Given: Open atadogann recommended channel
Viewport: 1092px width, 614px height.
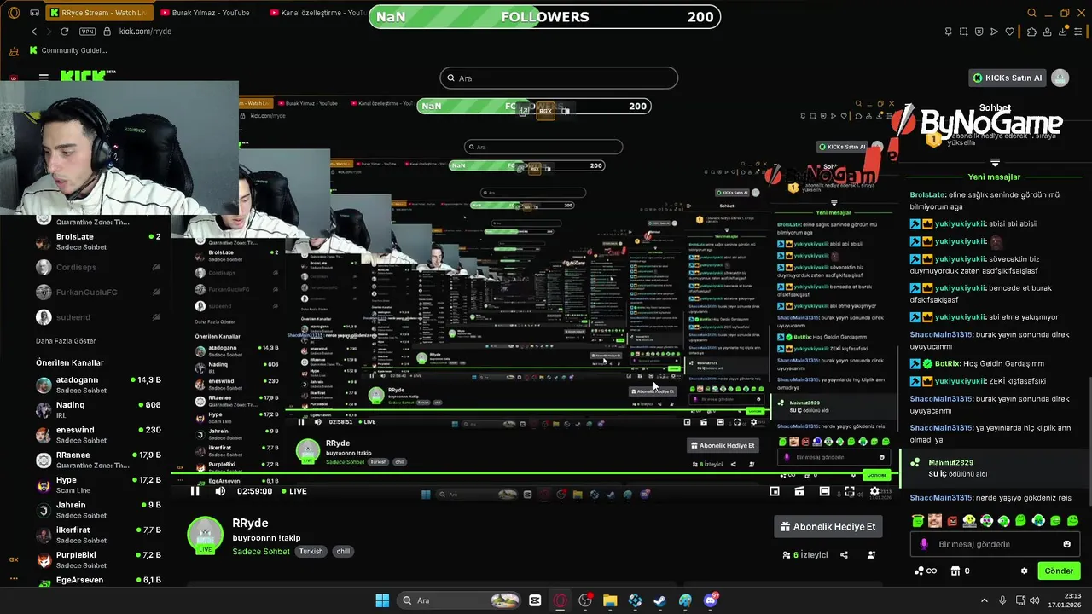Looking at the screenshot, I should click(x=98, y=385).
